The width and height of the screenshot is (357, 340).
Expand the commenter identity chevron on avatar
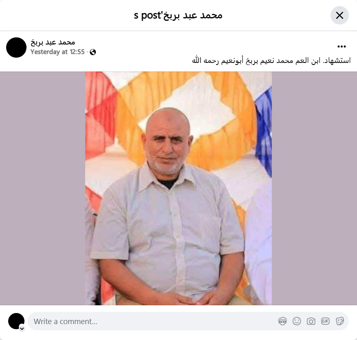[22, 329]
